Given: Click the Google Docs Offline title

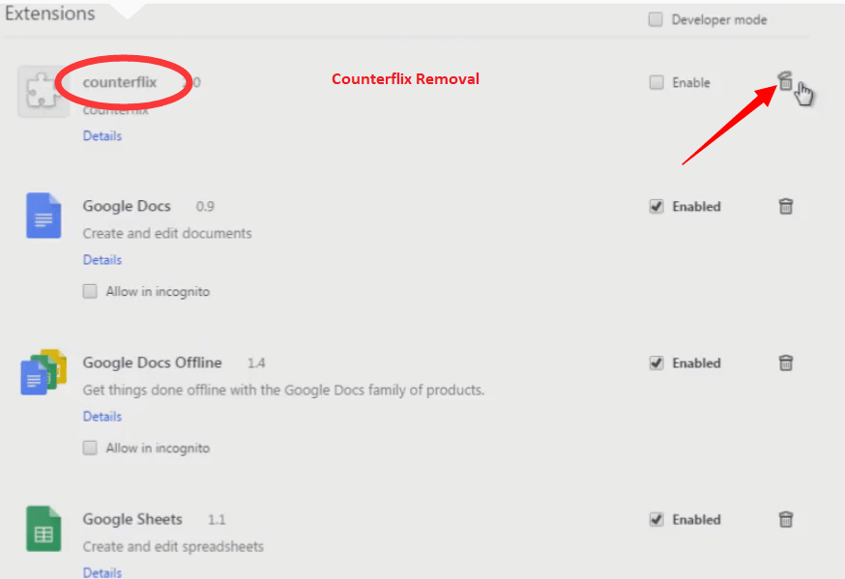Looking at the screenshot, I should click(152, 363).
